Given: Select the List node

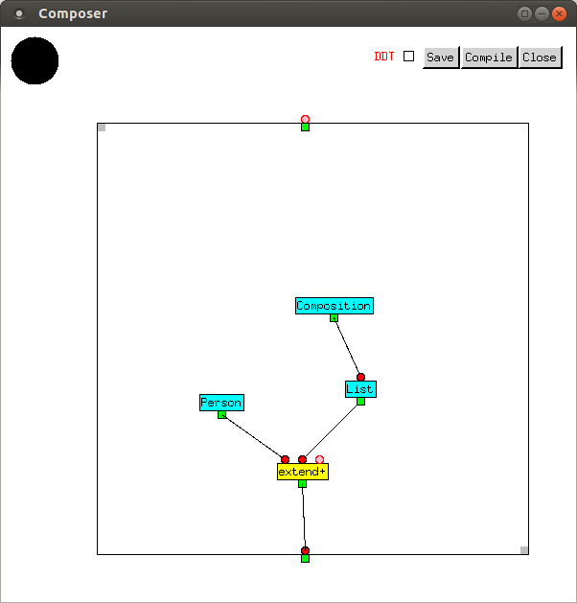Looking at the screenshot, I should click(x=360, y=389).
